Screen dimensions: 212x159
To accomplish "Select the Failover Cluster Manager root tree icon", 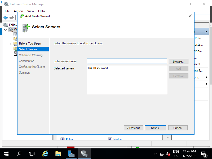I will pos(6,25).
